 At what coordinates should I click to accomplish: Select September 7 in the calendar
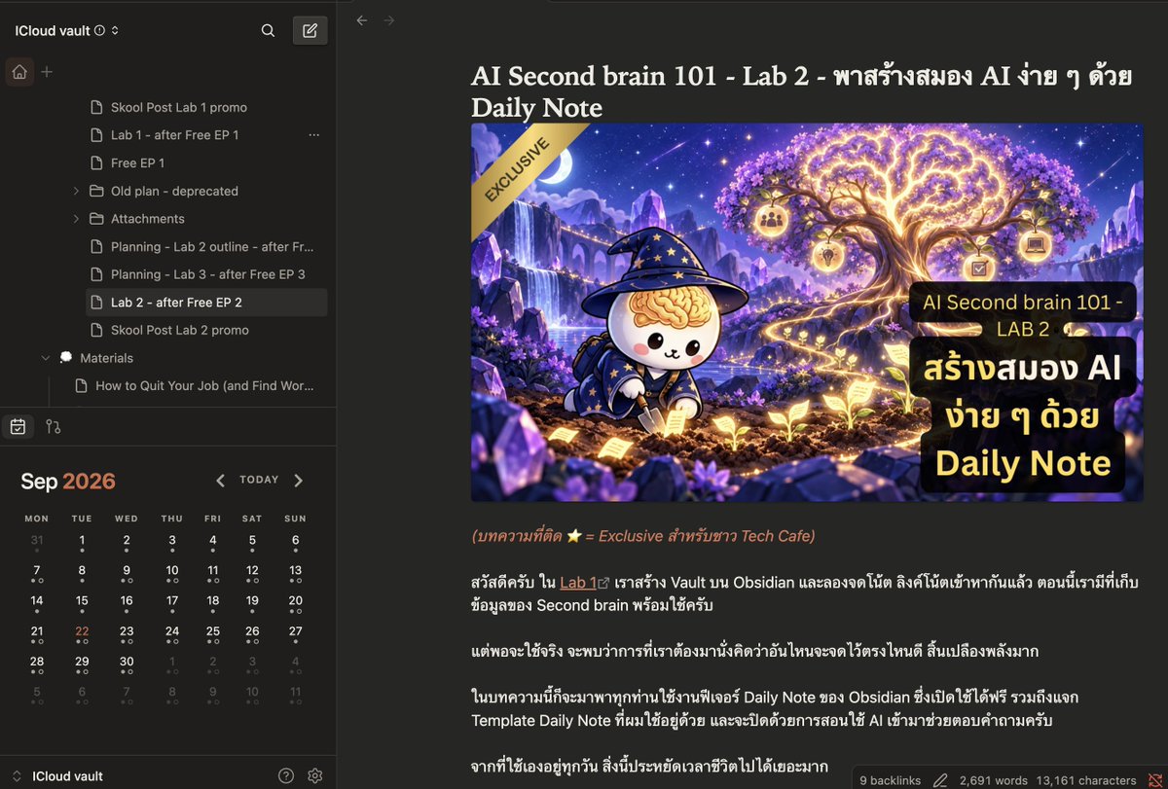click(37, 573)
